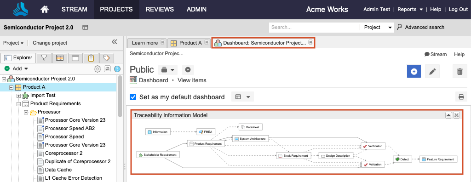471x182 pixels.
Task: Click the print dashboard icon
Action: pyautogui.click(x=461, y=97)
